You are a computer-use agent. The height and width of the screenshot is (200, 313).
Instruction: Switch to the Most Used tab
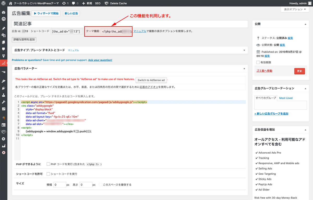pyautogui.click(x=286, y=98)
